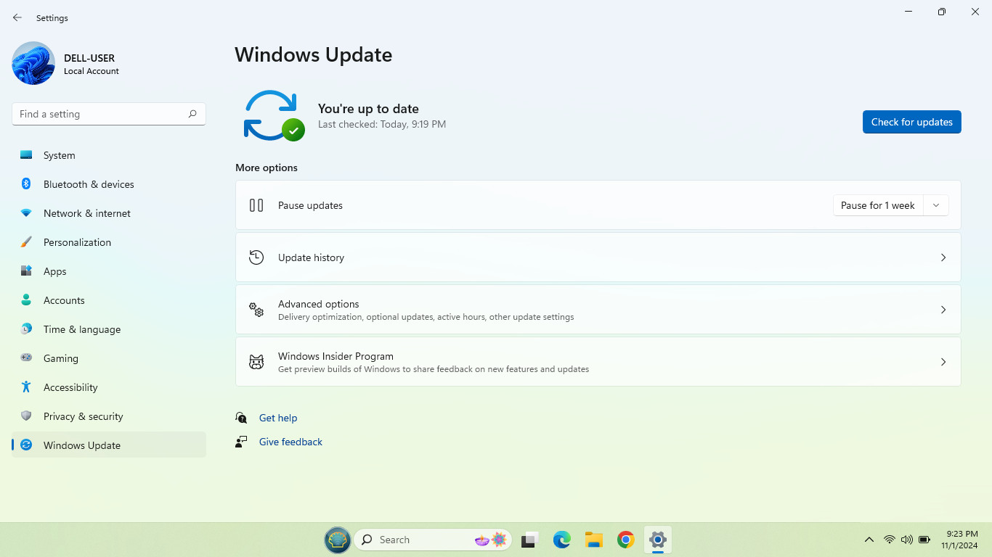Click the Give feedback person icon
Viewport: 992px width, 557px height.
(x=241, y=442)
